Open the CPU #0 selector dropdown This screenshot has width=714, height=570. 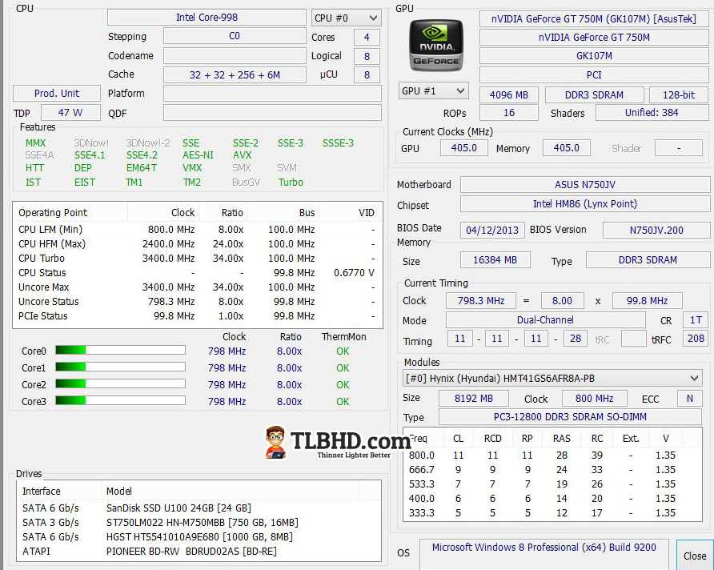pyautogui.click(x=346, y=18)
